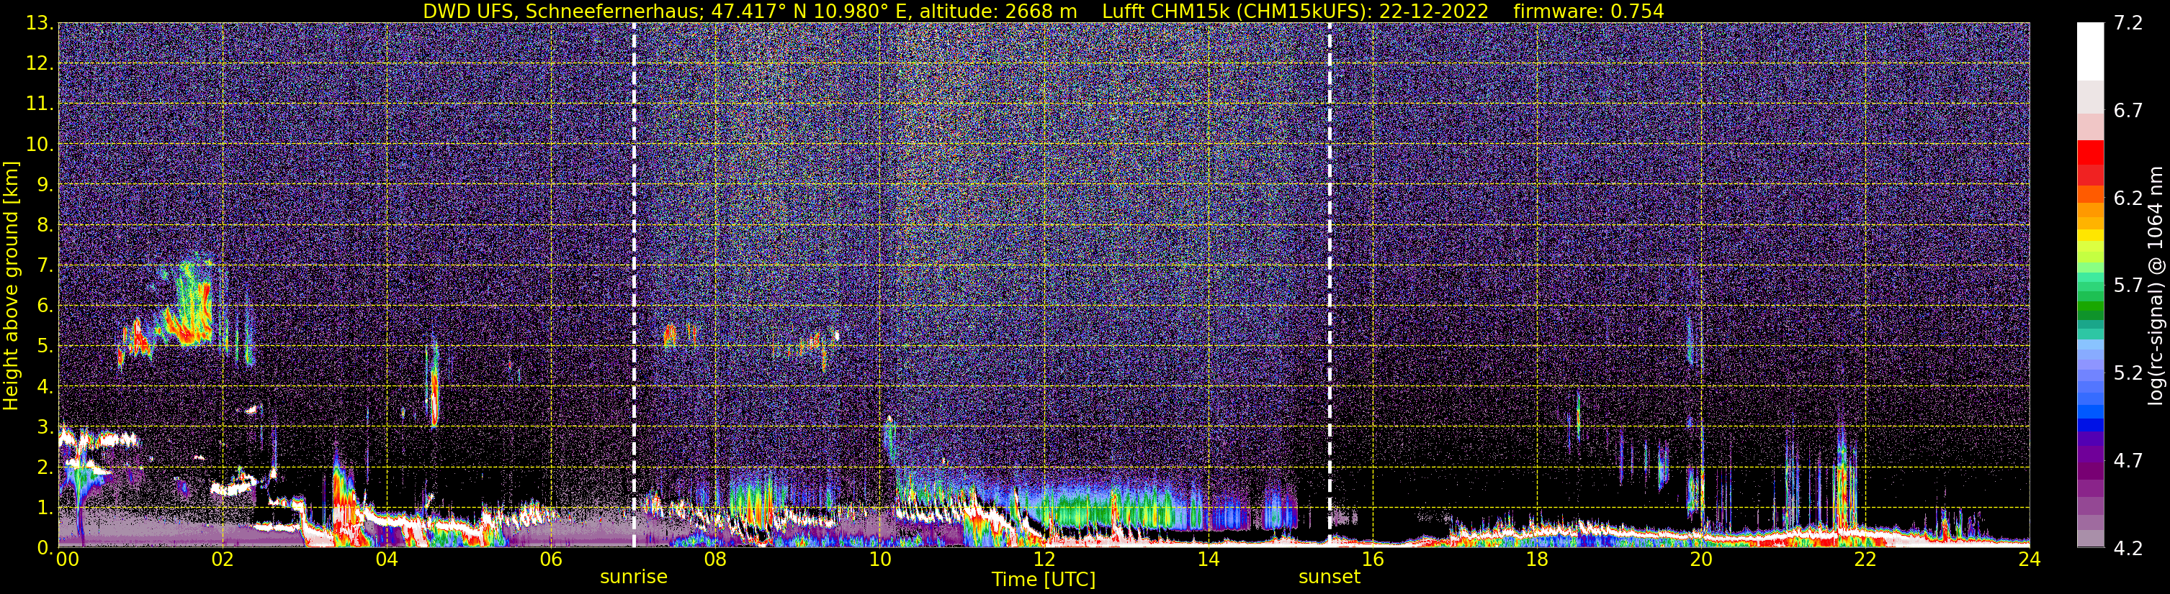Click the '02' time axis tick label
The image size is (2170, 594).
coord(223,559)
